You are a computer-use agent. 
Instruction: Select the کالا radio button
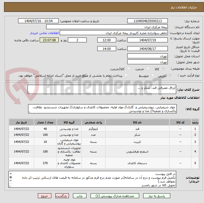tap(163, 69)
